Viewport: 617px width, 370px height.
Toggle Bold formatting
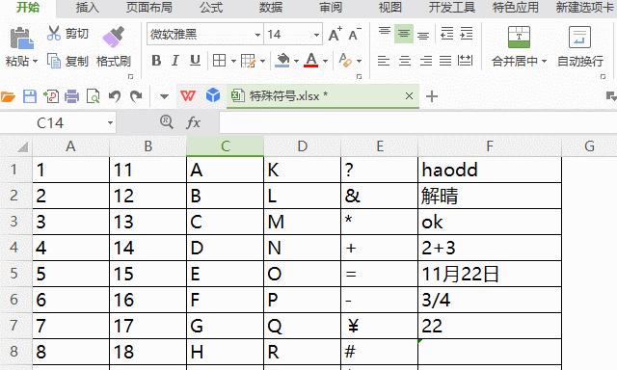tap(156, 61)
